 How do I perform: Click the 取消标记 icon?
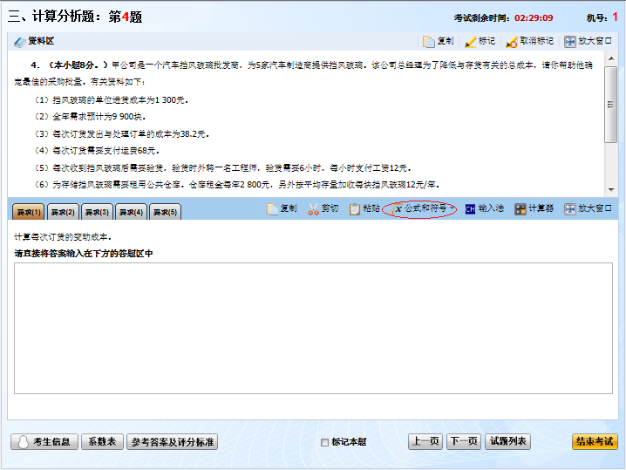tap(512, 41)
